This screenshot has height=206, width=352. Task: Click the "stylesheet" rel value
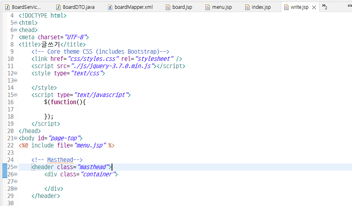tap(155, 59)
